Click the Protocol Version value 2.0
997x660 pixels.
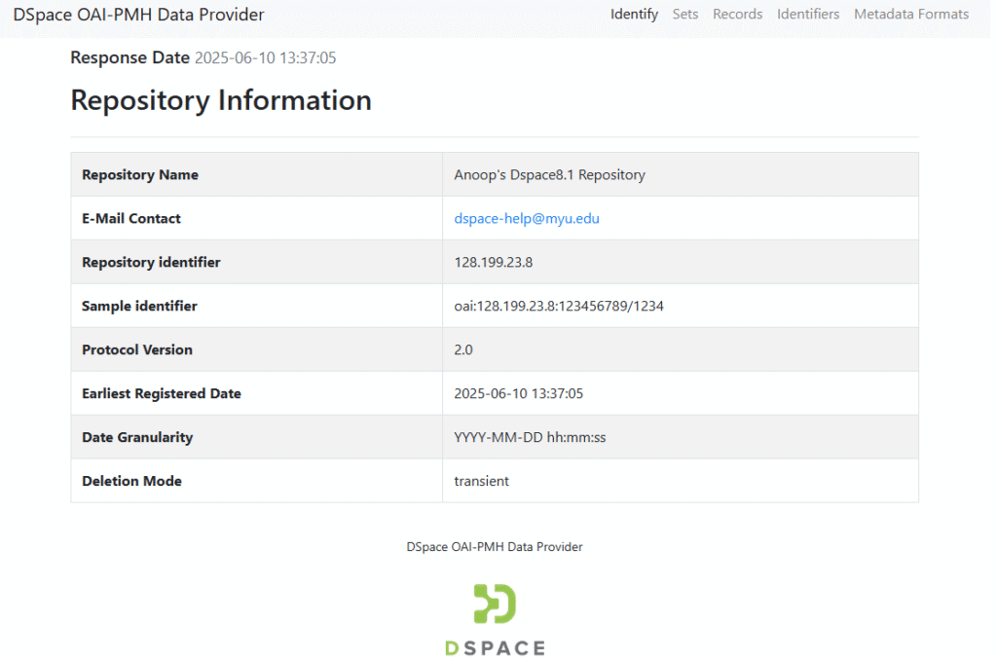point(462,349)
